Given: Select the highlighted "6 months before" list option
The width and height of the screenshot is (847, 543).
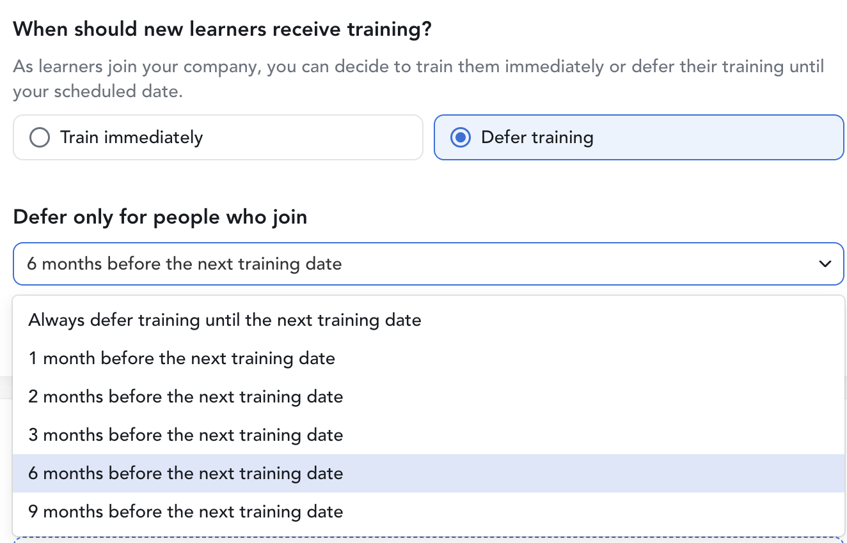Looking at the screenshot, I should tap(186, 473).
